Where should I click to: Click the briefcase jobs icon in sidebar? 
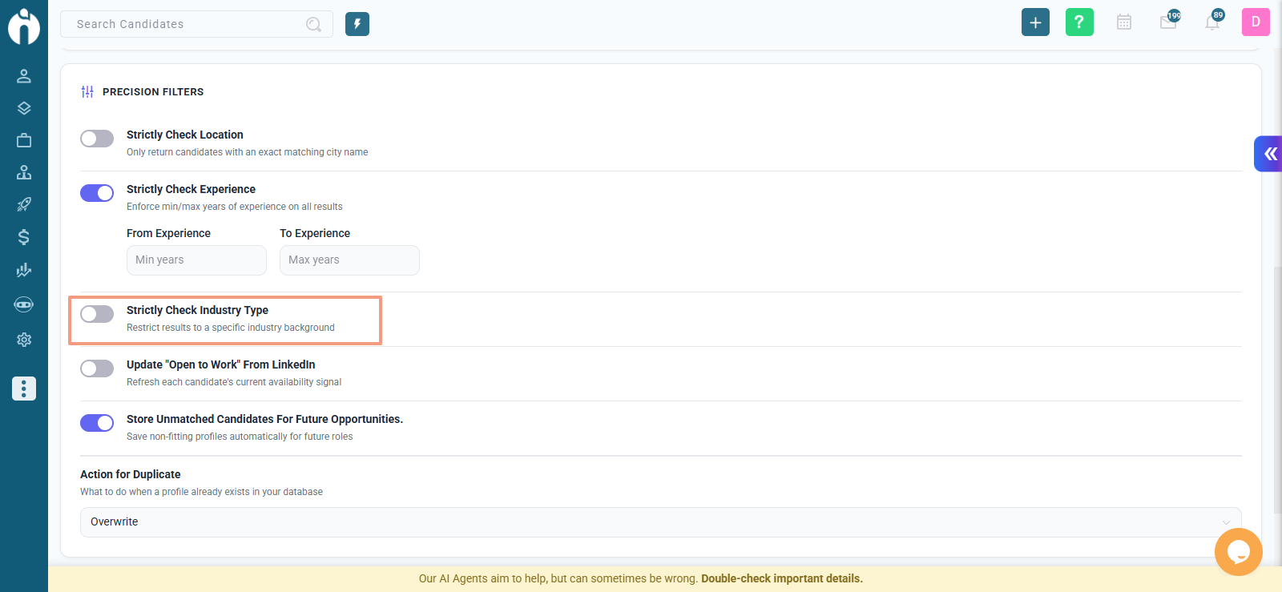pos(24,140)
